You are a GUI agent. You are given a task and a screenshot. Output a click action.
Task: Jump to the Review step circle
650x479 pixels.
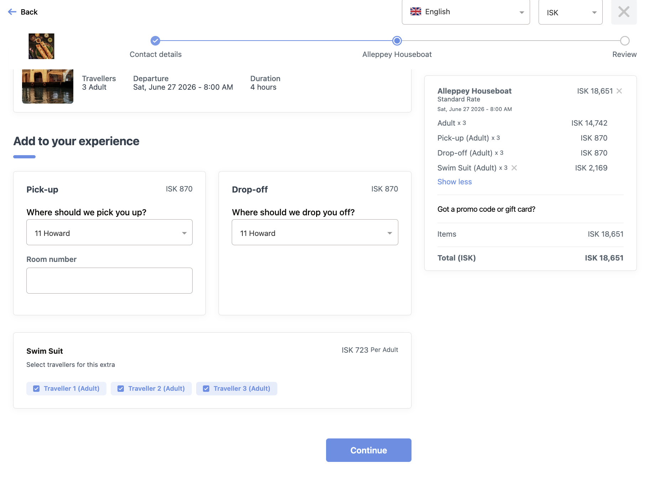pyautogui.click(x=624, y=41)
